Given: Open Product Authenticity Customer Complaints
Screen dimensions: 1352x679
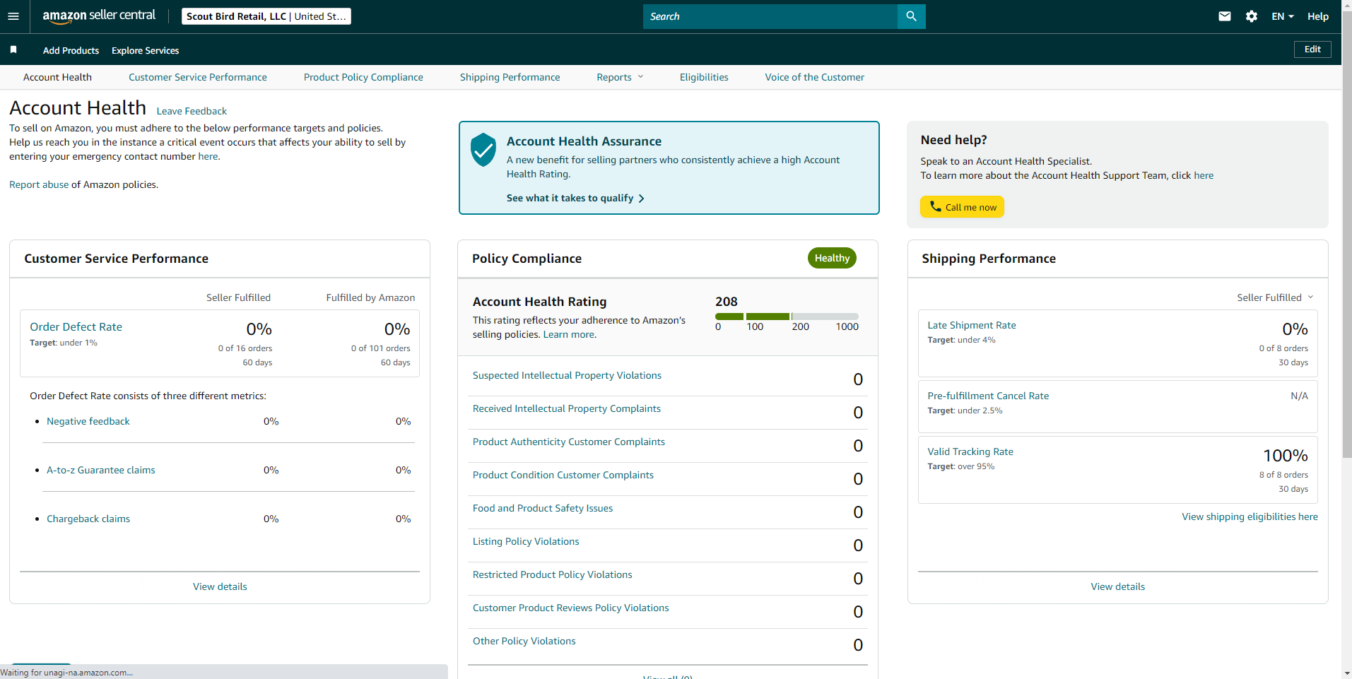Looking at the screenshot, I should pos(569,442).
